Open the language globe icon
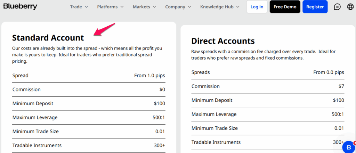The image size is (356, 153). click(350, 7)
